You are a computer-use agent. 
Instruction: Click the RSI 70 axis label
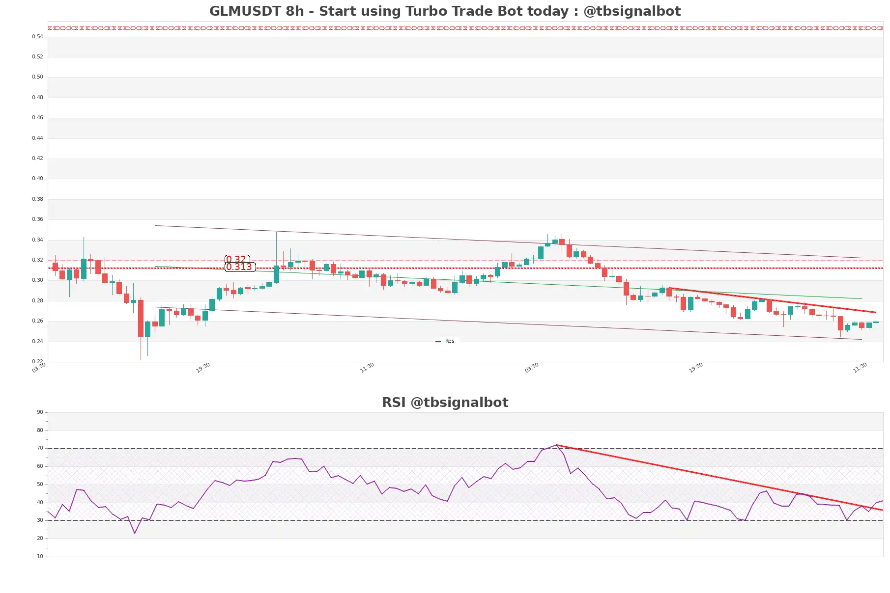click(x=40, y=448)
